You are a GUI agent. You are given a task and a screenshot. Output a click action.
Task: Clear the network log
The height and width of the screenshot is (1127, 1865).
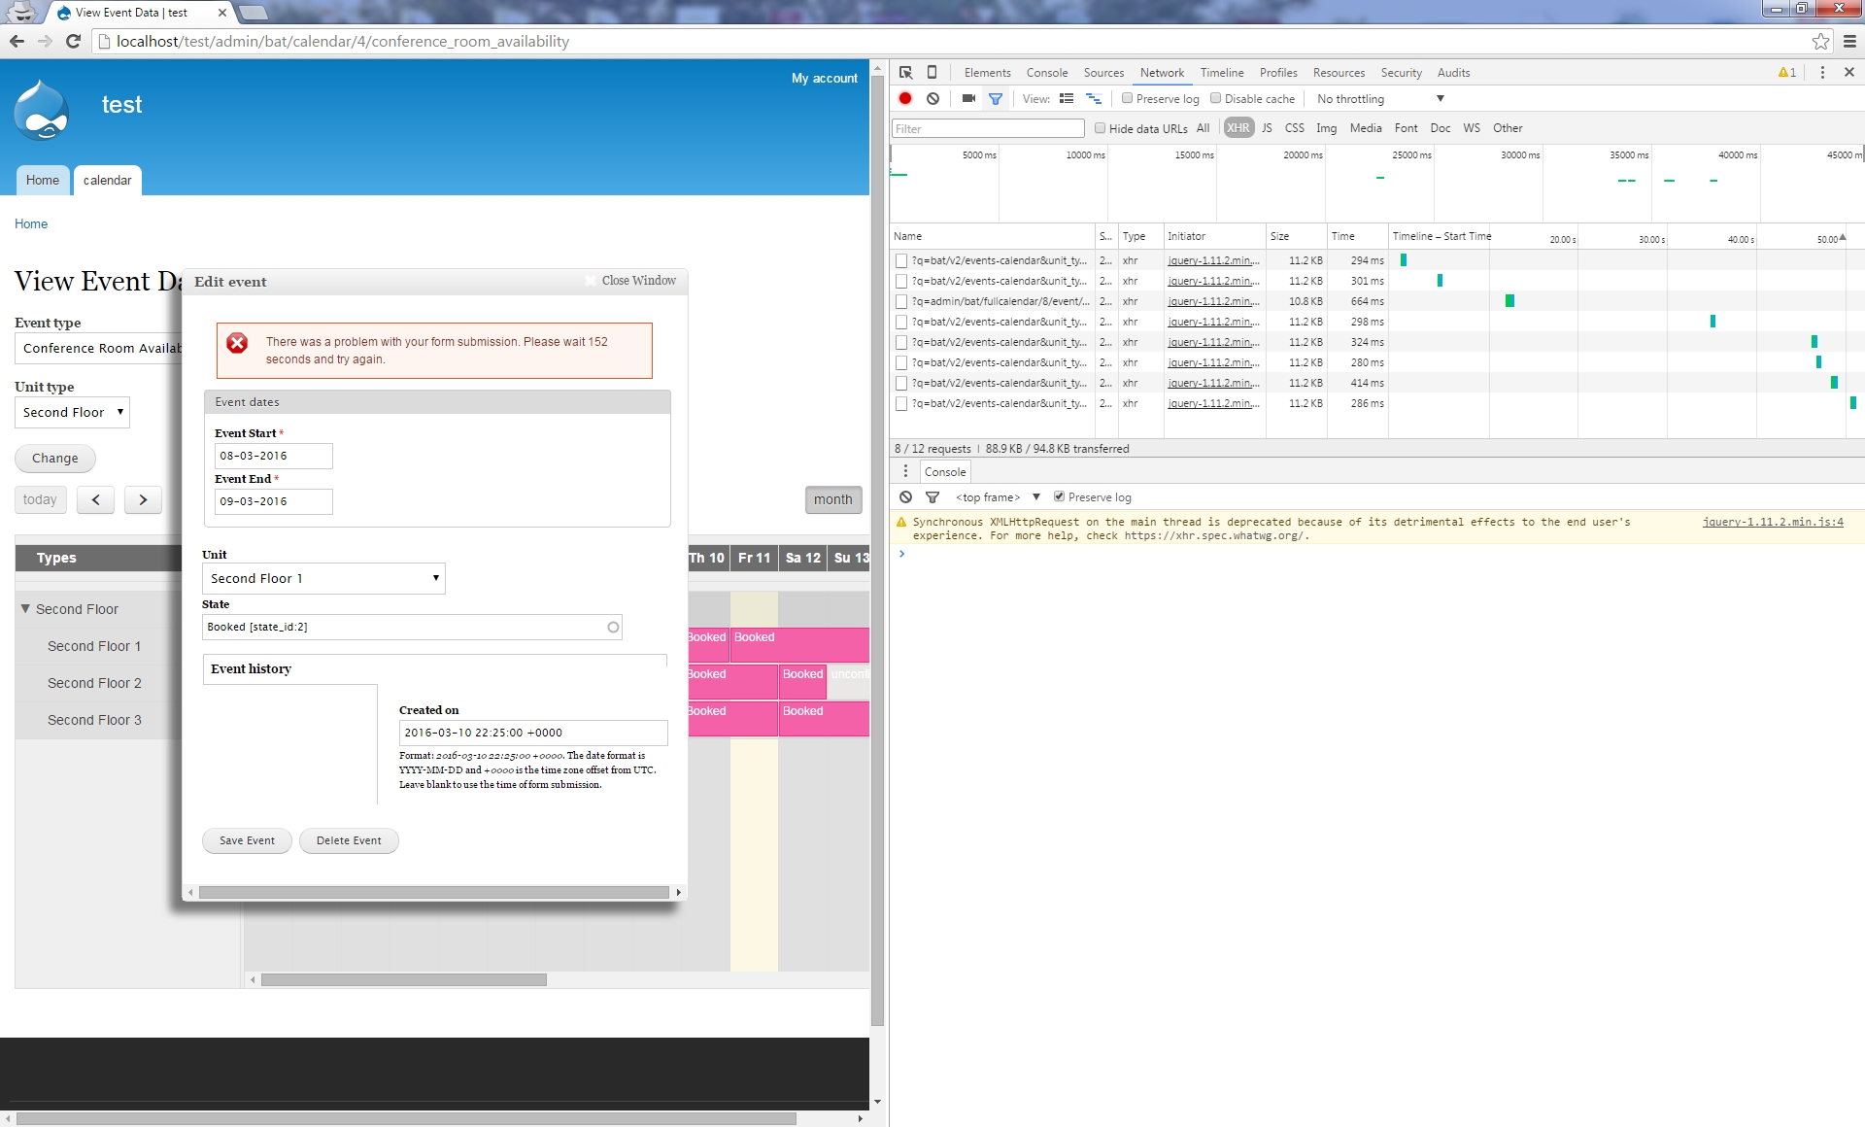pyautogui.click(x=932, y=98)
